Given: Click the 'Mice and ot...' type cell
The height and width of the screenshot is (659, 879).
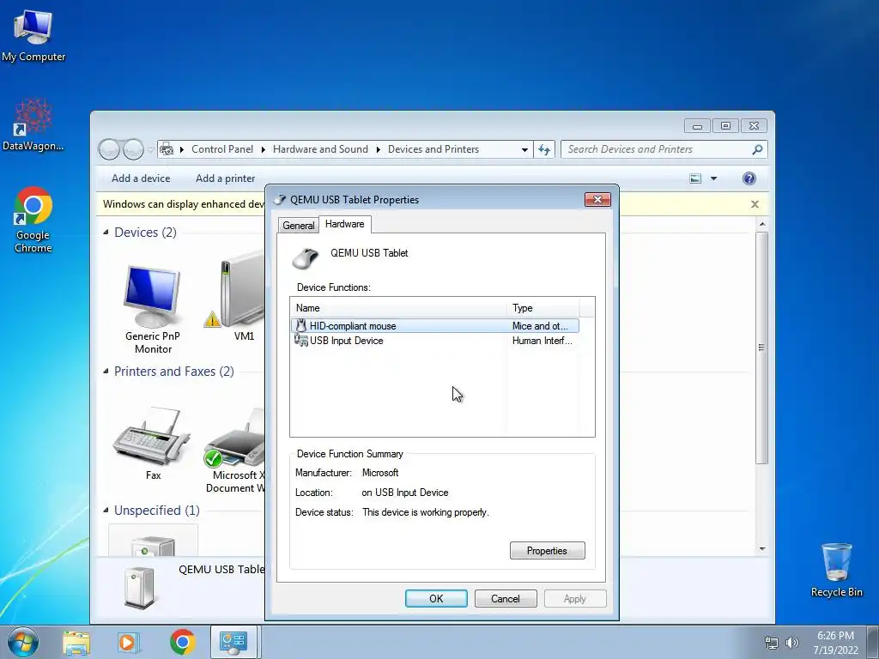Looking at the screenshot, I should point(540,325).
